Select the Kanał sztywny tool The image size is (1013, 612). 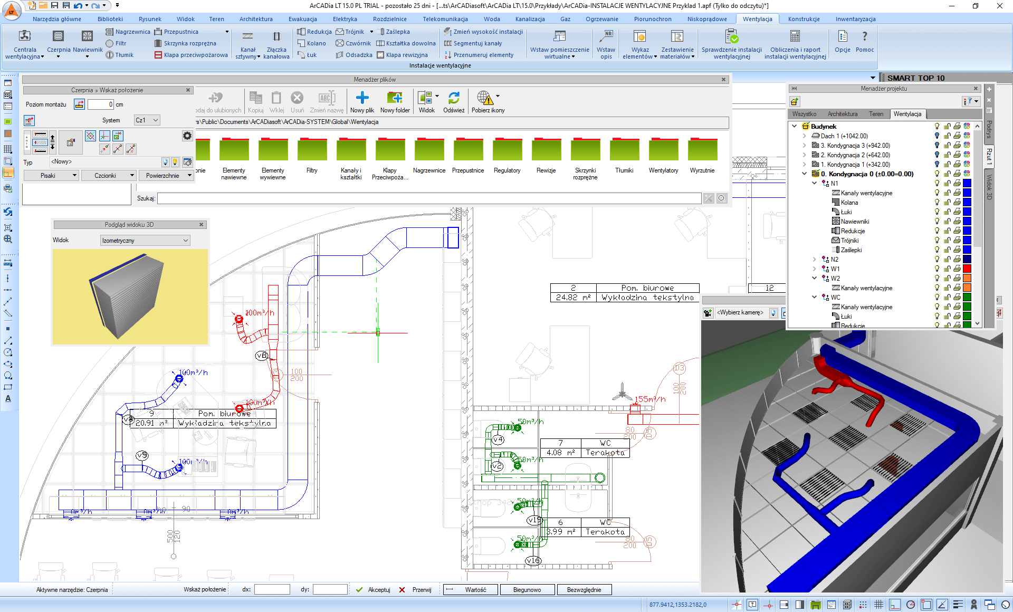click(247, 44)
